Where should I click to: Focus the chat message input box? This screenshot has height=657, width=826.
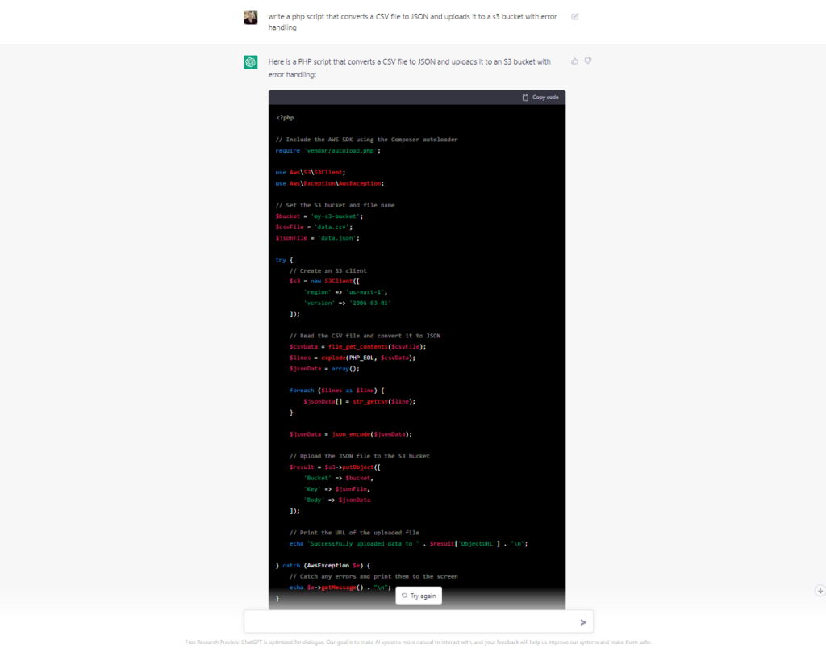pos(411,621)
